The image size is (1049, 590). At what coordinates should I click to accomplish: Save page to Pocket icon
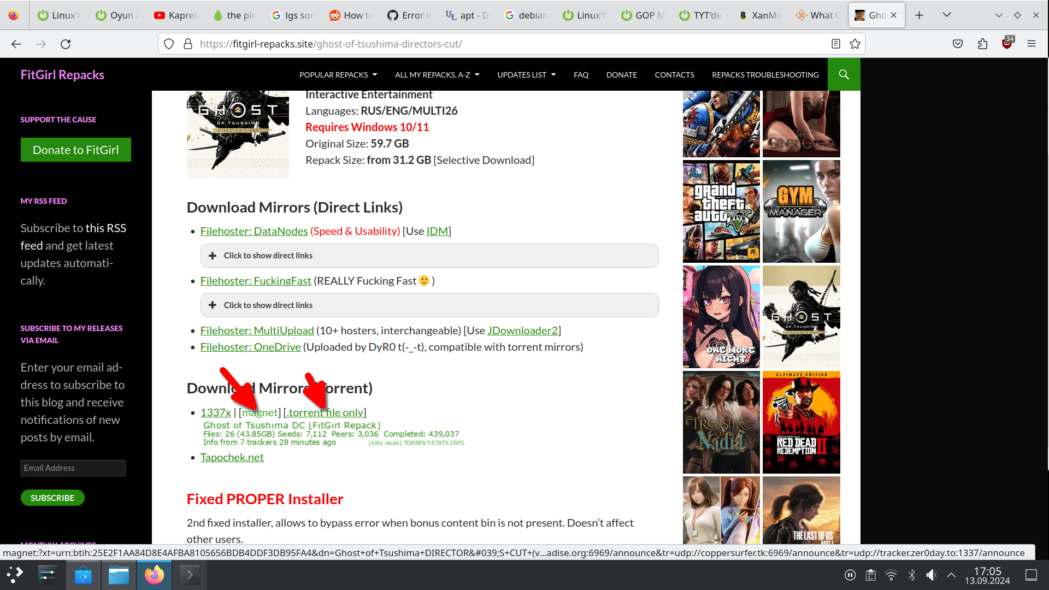[x=958, y=44]
